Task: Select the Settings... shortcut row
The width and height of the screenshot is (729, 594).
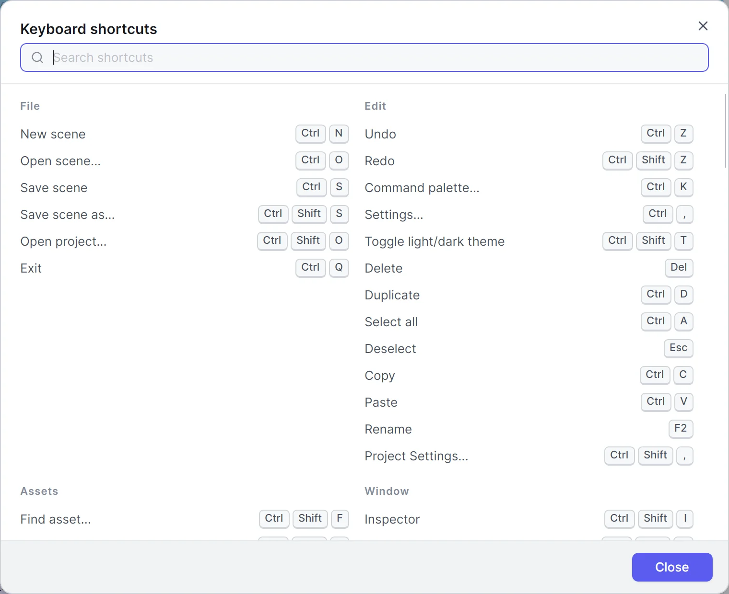Action: click(529, 215)
